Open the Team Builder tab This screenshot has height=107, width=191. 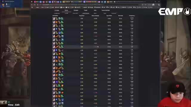[106, 10]
